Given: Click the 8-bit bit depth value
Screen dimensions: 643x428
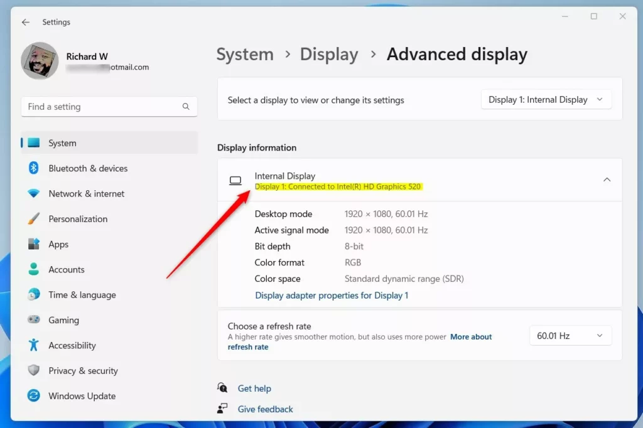Looking at the screenshot, I should [354, 247].
